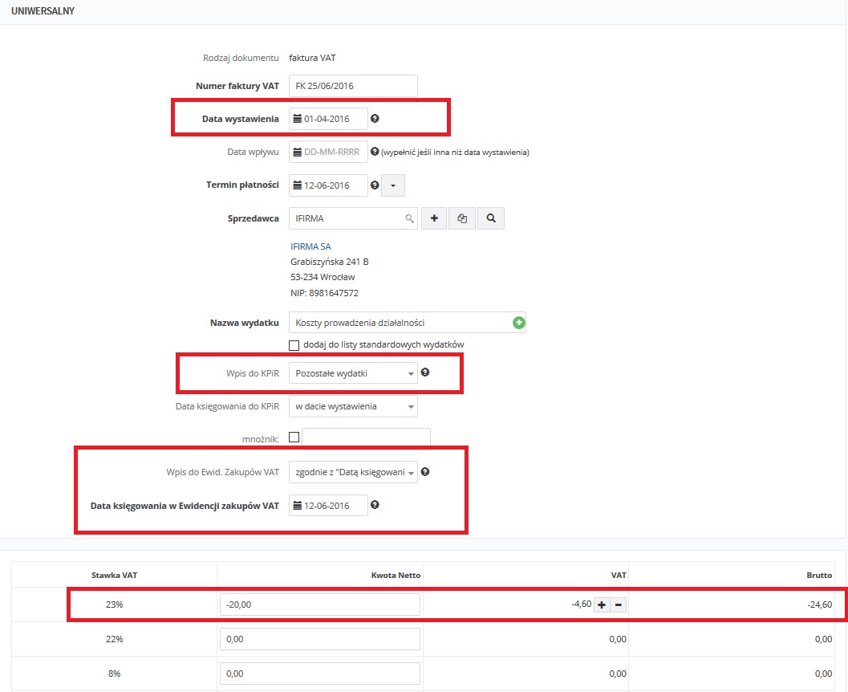Click Grabiszyńska 241 B address line
Viewport: 848px width, 692px height.
tap(330, 262)
